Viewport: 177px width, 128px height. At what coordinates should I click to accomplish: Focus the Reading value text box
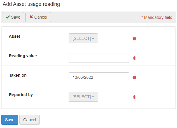[99, 58]
